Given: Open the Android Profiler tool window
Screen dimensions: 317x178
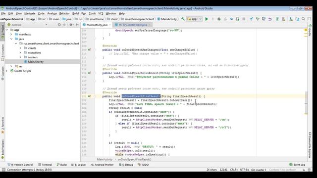Looking at the screenshot, I should pos(102,165).
